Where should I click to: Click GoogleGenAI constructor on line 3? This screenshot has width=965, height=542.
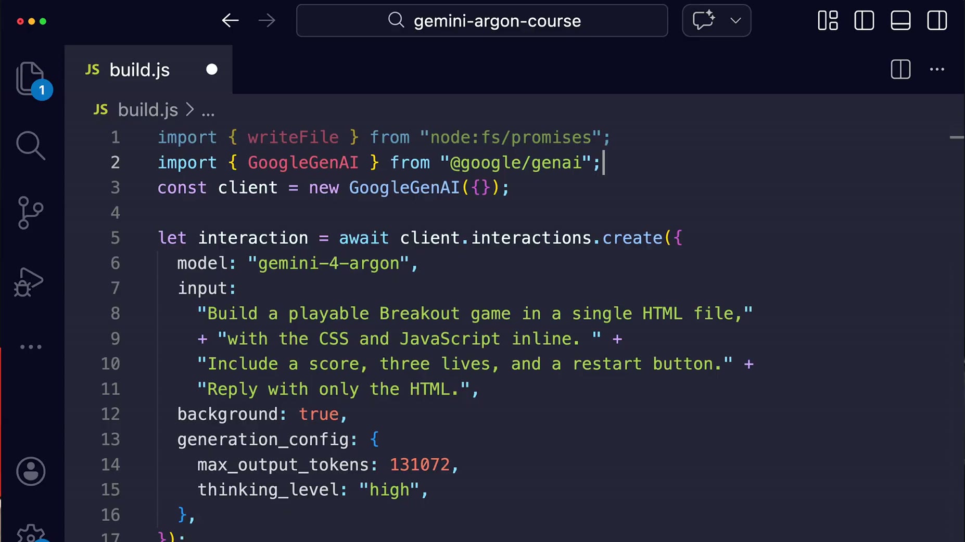(404, 188)
